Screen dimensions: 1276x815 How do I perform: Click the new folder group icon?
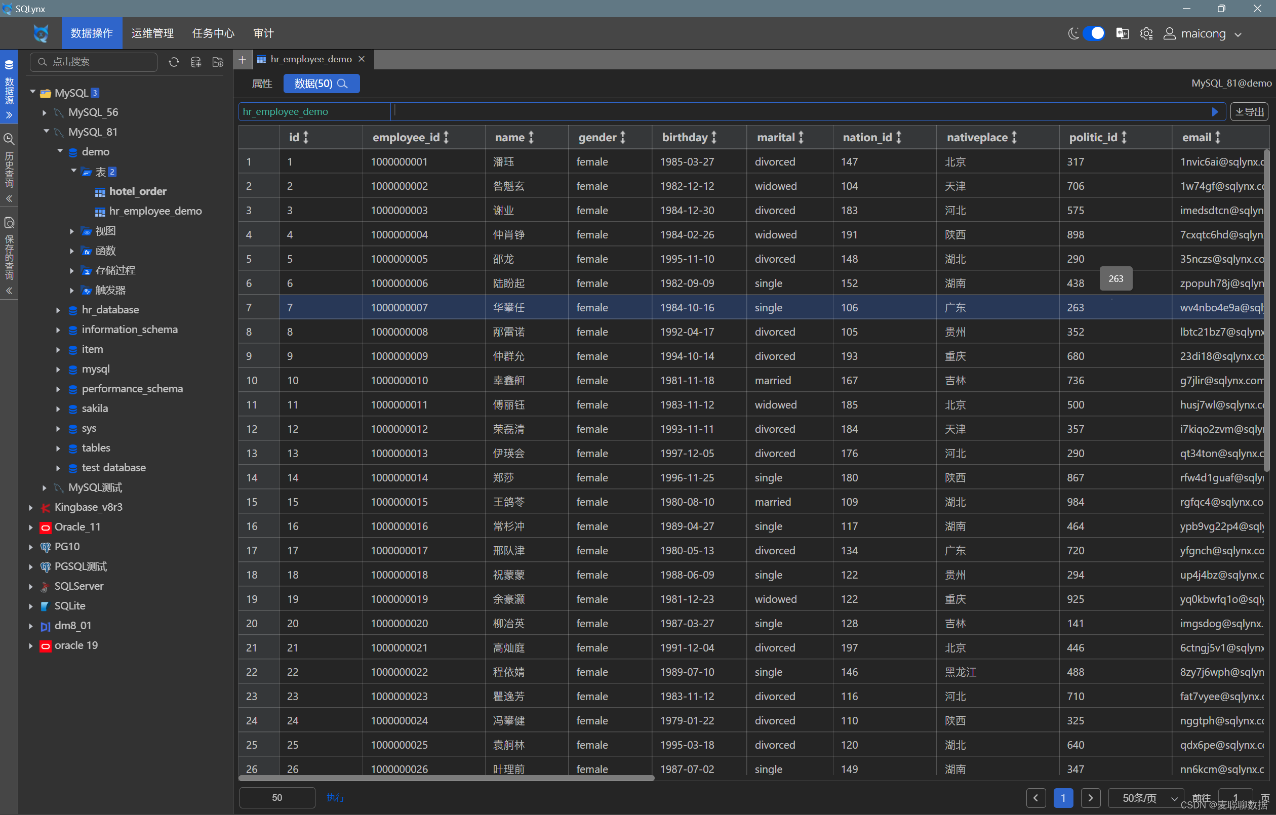click(x=218, y=62)
